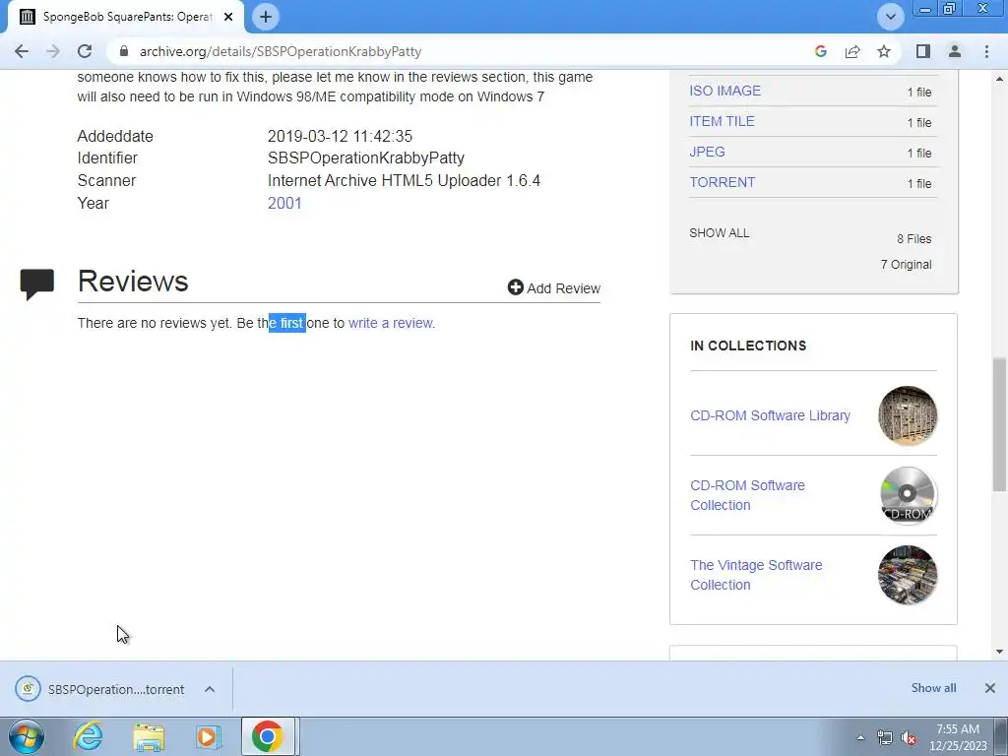Viewport: 1008px width, 756px height.
Task: Click CD-ROM Software Library thumbnail
Action: 907,415
